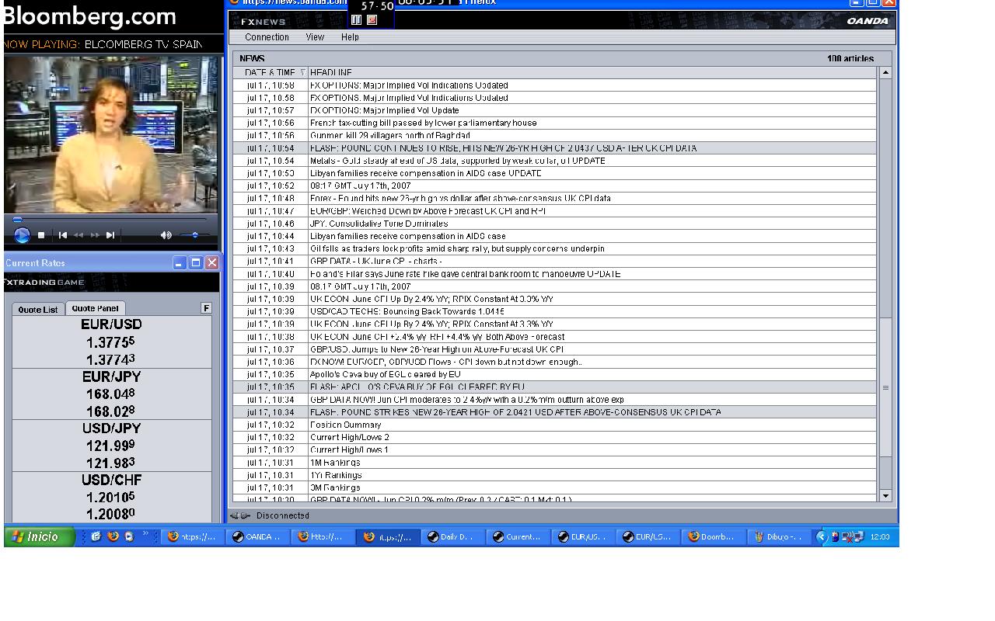Stop the Bloomberg TV video playback
The height and width of the screenshot is (621, 995).
pos(41,235)
